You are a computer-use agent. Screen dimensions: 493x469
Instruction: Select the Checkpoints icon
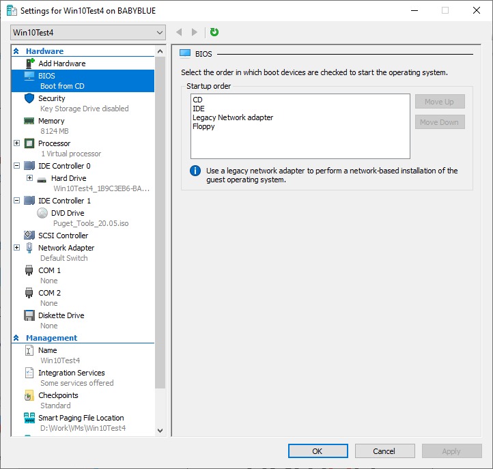click(x=29, y=395)
